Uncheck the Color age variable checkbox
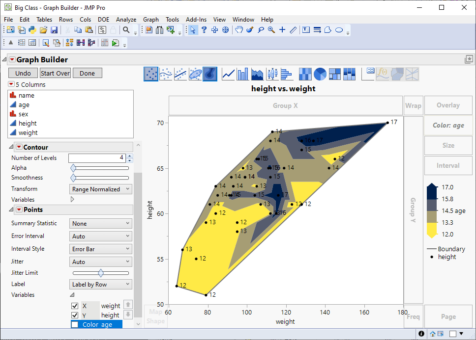Viewport: 476px width, 340px height. point(75,324)
